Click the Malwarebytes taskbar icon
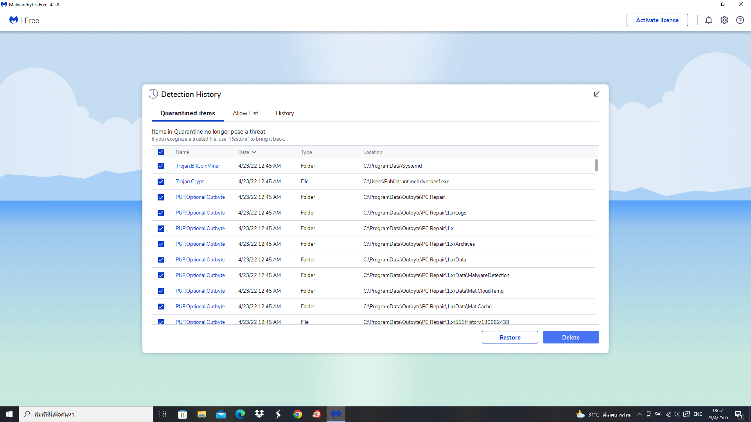The height and width of the screenshot is (422, 751). (x=336, y=414)
